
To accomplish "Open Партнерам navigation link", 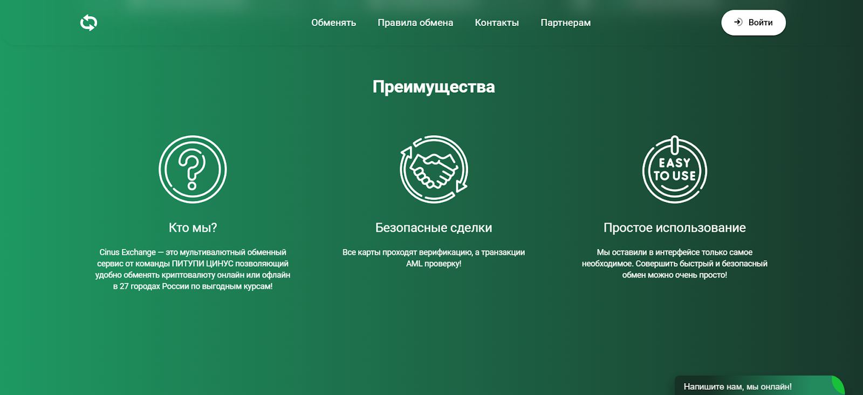I will click(x=565, y=23).
